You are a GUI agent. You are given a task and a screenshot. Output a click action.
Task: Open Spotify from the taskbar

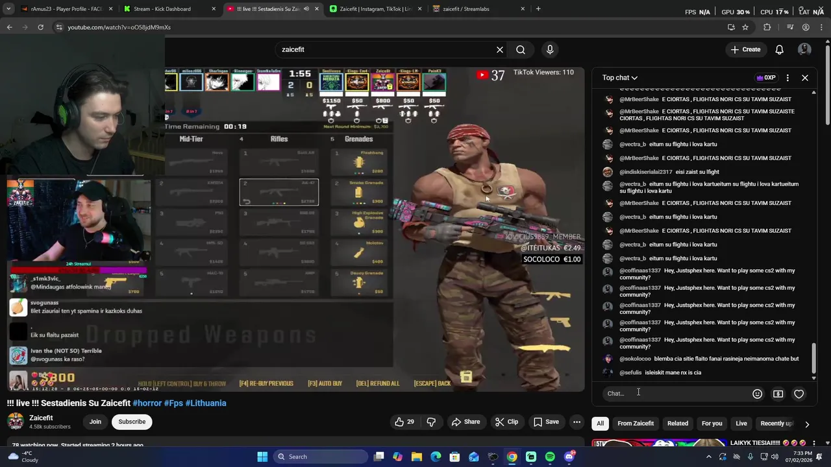(550, 457)
